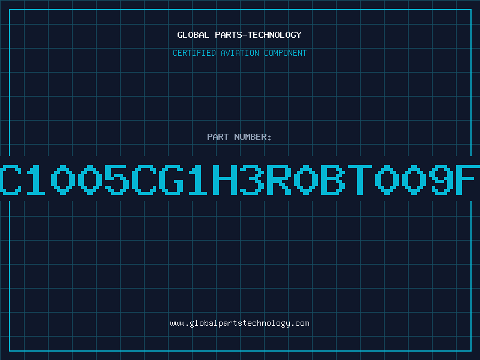Click the CERTIFIED AVIATION COMPONENT subtitle
The width and height of the screenshot is (480, 360).
point(239,53)
